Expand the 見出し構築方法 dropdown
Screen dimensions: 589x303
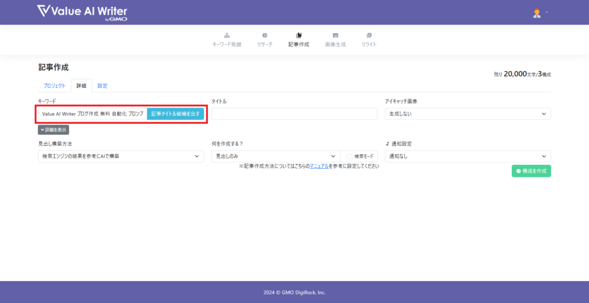(121, 156)
